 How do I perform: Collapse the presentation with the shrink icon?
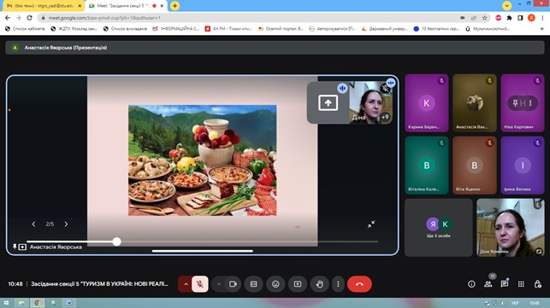(371, 224)
